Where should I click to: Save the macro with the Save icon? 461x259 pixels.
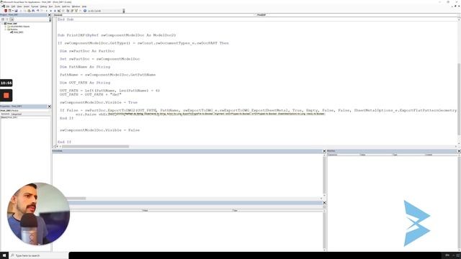pyautogui.click(x=16, y=11)
